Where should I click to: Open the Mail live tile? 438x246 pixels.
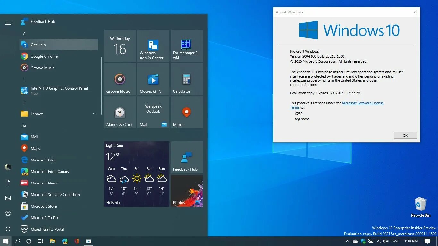click(x=153, y=112)
